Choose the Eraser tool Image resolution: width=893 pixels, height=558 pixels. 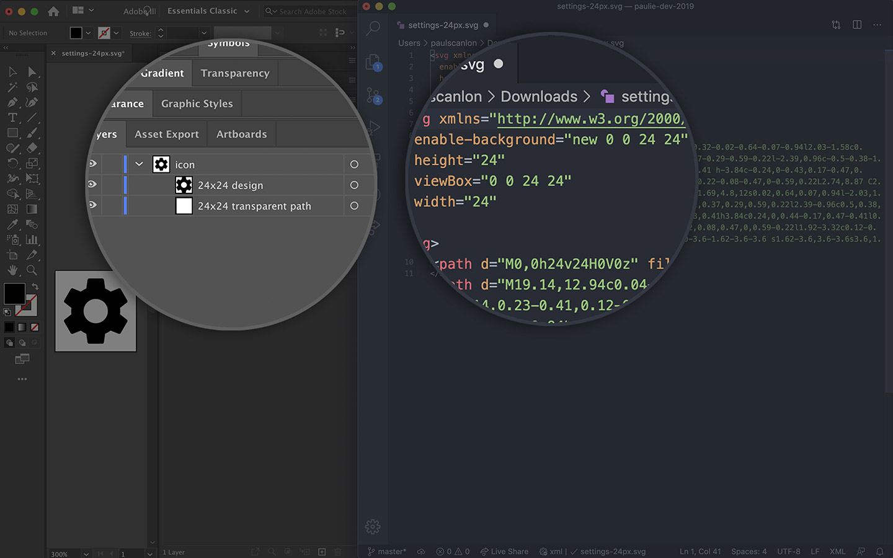32,148
